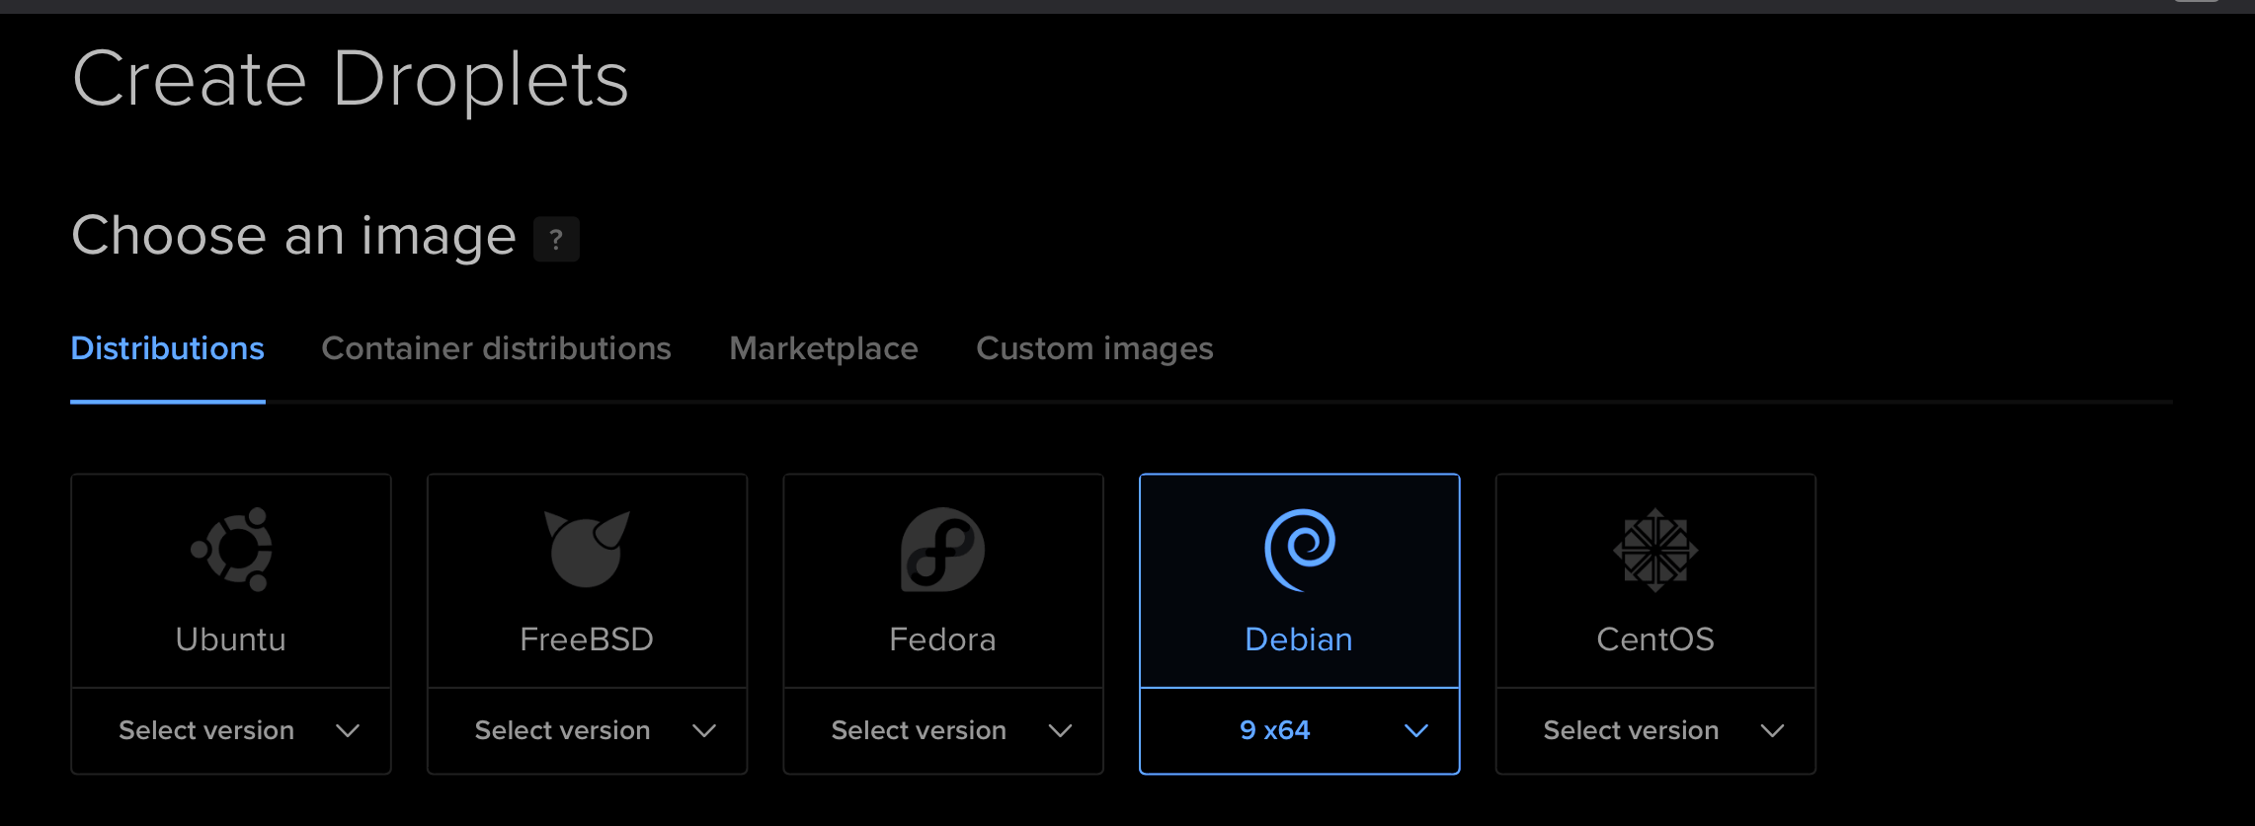Open the CentOS Select version dropdown
This screenshot has width=2255, height=826.
coord(1655,731)
